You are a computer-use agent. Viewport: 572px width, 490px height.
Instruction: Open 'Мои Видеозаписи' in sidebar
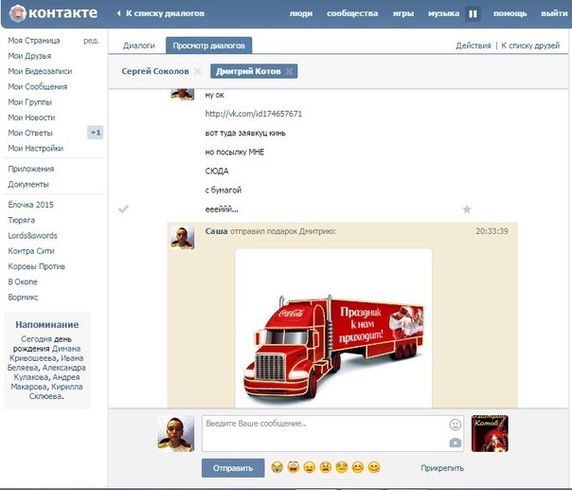[x=40, y=71]
